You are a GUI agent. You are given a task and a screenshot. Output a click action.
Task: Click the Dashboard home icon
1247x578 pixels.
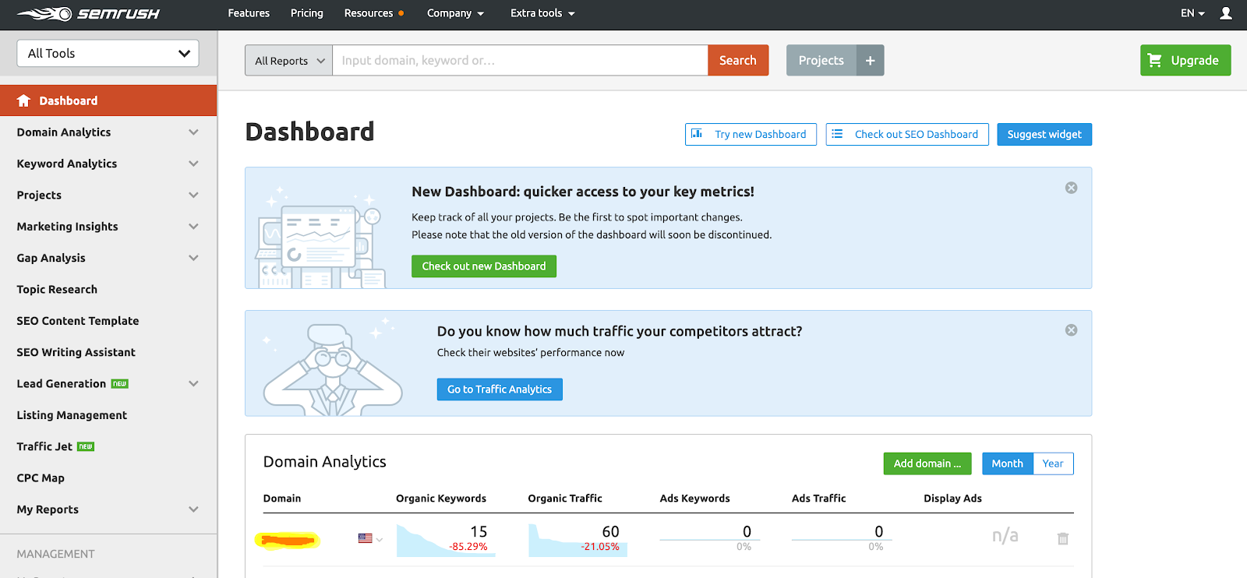(23, 100)
